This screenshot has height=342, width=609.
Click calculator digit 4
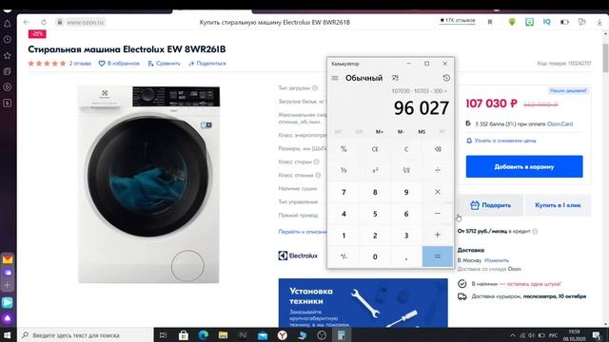344,214
